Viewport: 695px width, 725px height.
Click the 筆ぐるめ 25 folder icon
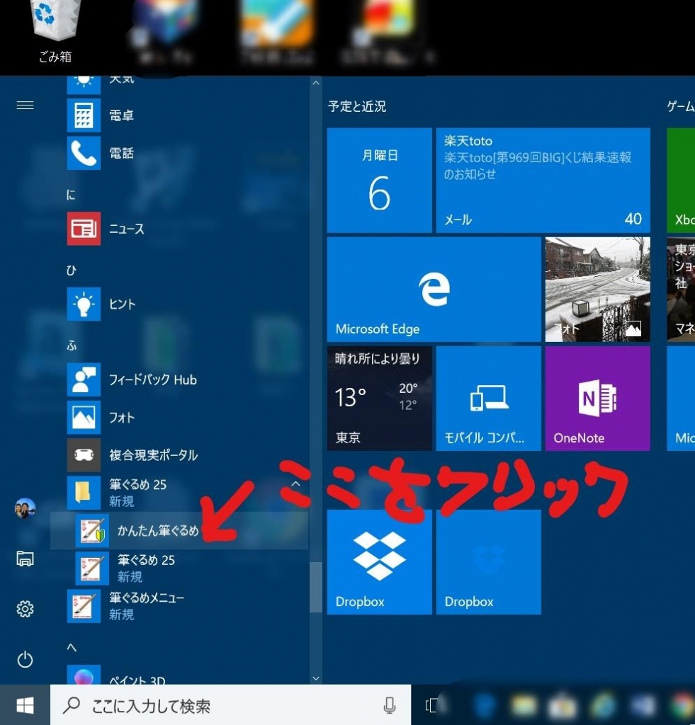click(x=84, y=493)
